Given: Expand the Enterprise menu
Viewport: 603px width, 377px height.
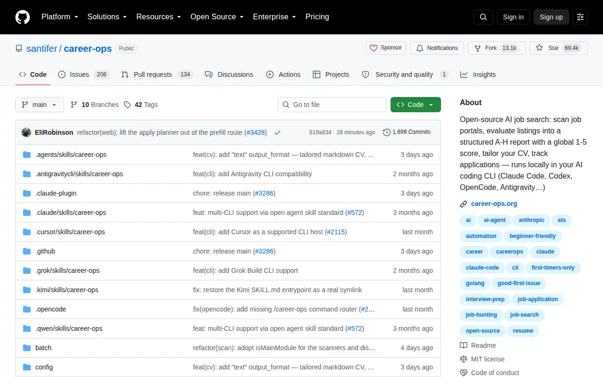Looking at the screenshot, I should 274,16.
